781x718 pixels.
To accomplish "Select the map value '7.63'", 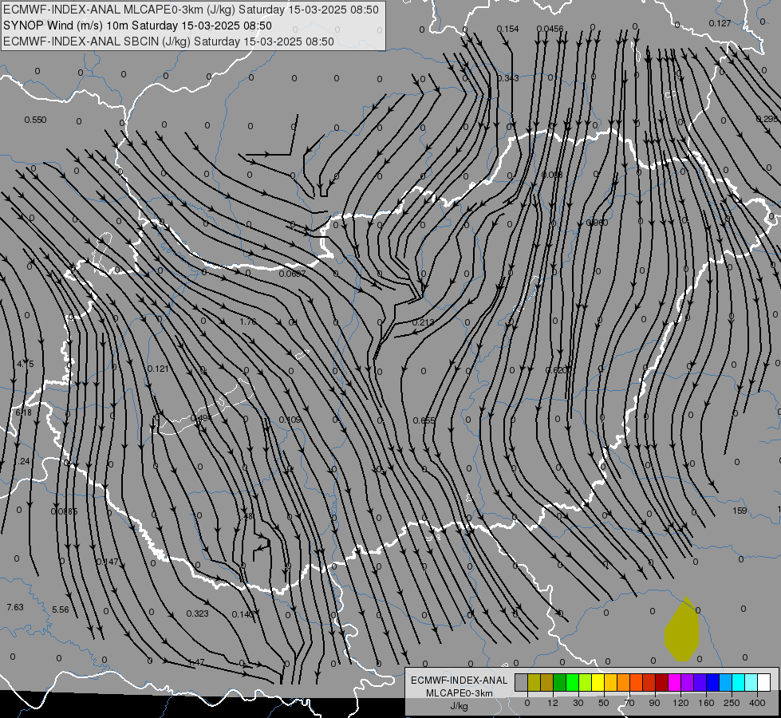I will point(15,607).
